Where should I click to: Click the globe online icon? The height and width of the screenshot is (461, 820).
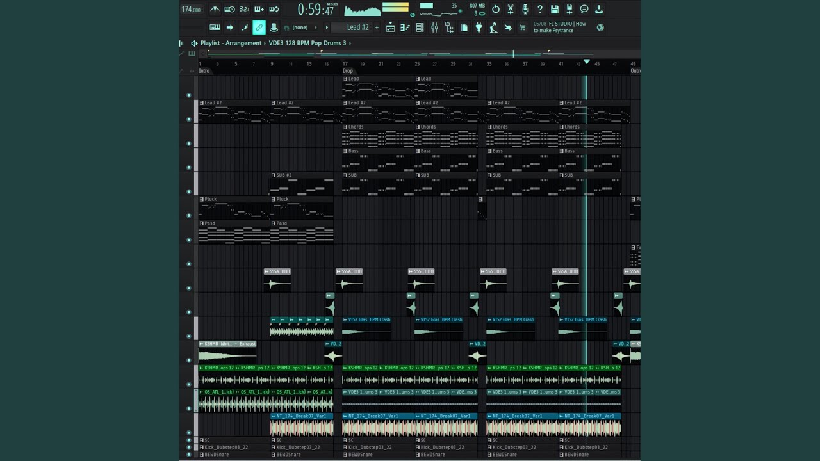(x=600, y=28)
